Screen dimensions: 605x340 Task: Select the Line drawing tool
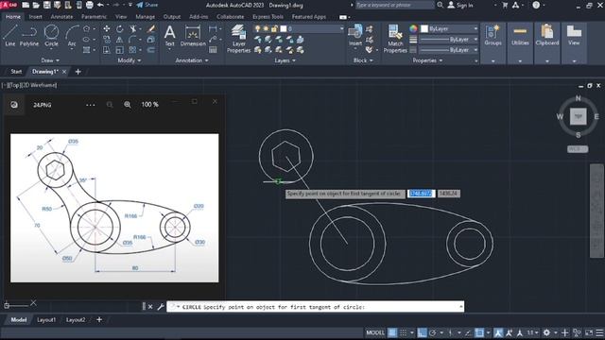[10, 36]
